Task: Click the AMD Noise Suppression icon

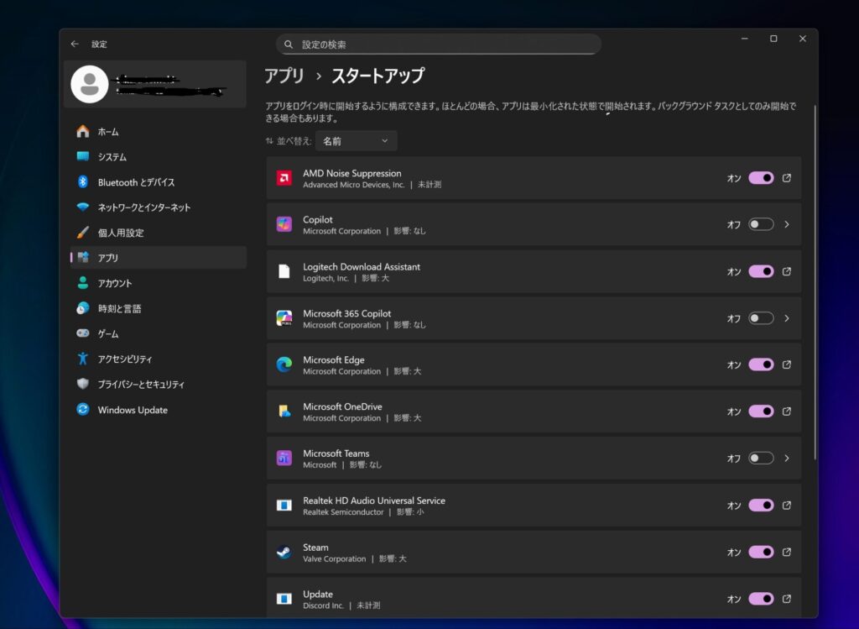Action: click(284, 178)
